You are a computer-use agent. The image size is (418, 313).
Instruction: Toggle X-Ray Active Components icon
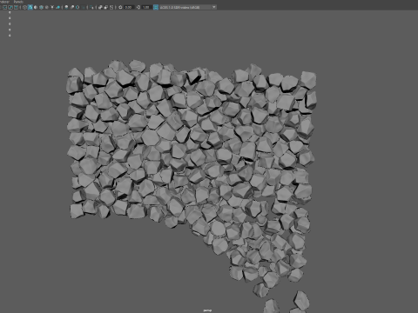(x=106, y=7)
